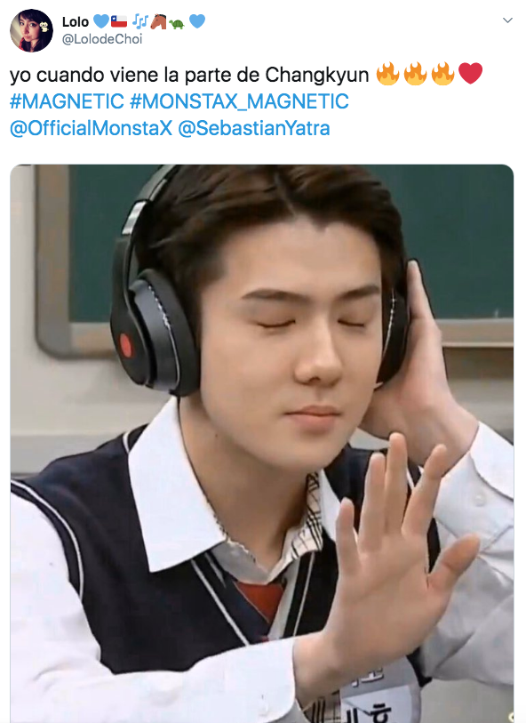This screenshot has height=723, width=526.
Task: Click the display name Lolo
Action: 75,21
